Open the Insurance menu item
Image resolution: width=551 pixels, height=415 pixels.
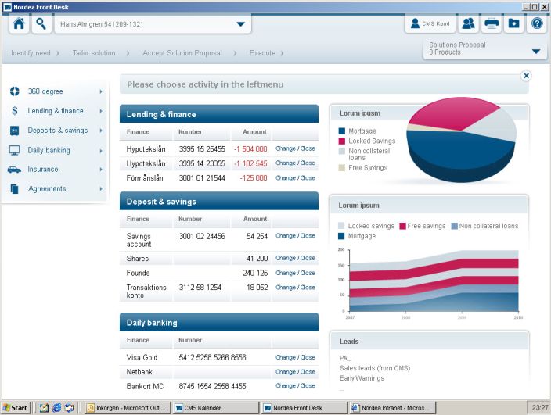tap(43, 170)
